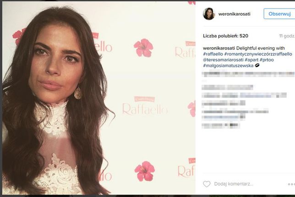Visit the @teresamariarosati mention

pyautogui.click(x=223, y=60)
